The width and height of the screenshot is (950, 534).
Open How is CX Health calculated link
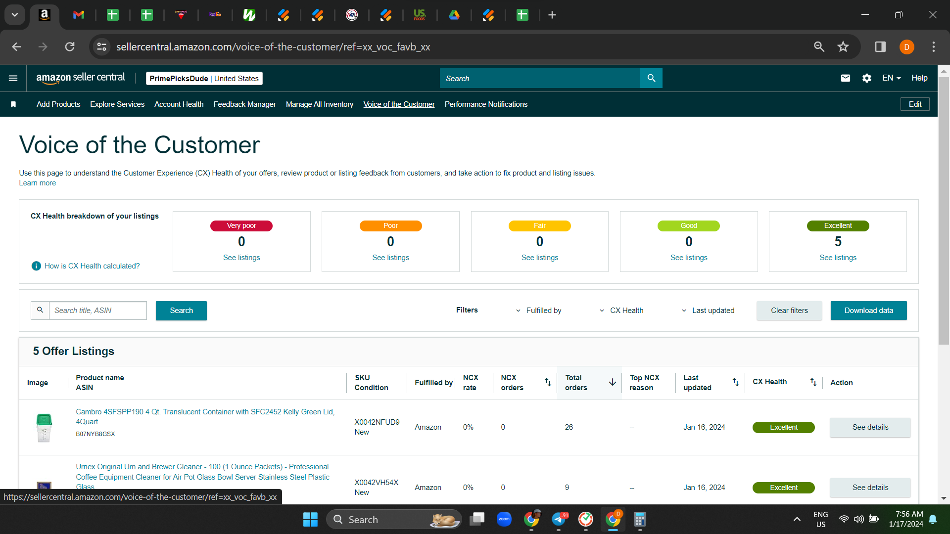(x=92, y=266)
